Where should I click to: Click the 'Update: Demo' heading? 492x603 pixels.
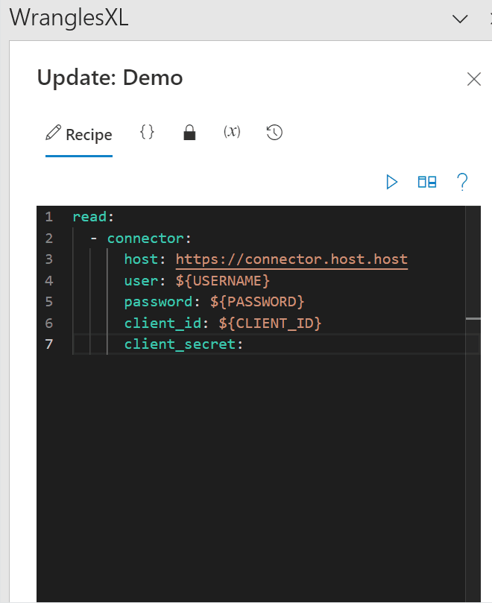(110, 78)
